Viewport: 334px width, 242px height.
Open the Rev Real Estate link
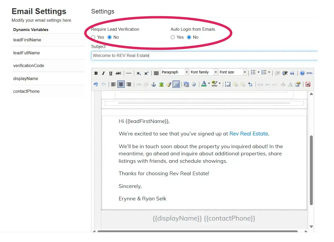[x=249, y=134]
